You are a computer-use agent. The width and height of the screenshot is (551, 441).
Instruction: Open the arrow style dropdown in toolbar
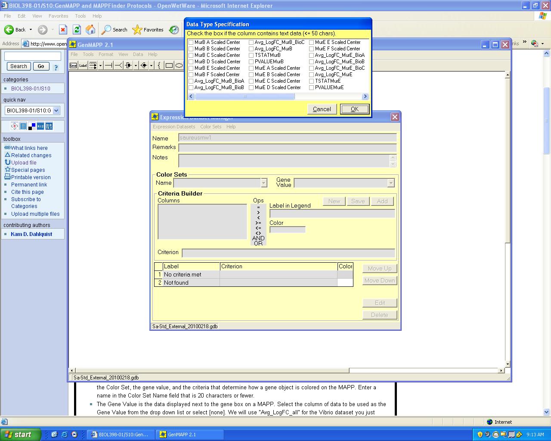[x=100, y=65]
